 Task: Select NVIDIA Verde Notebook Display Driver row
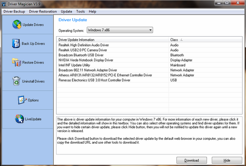[149, 60]
